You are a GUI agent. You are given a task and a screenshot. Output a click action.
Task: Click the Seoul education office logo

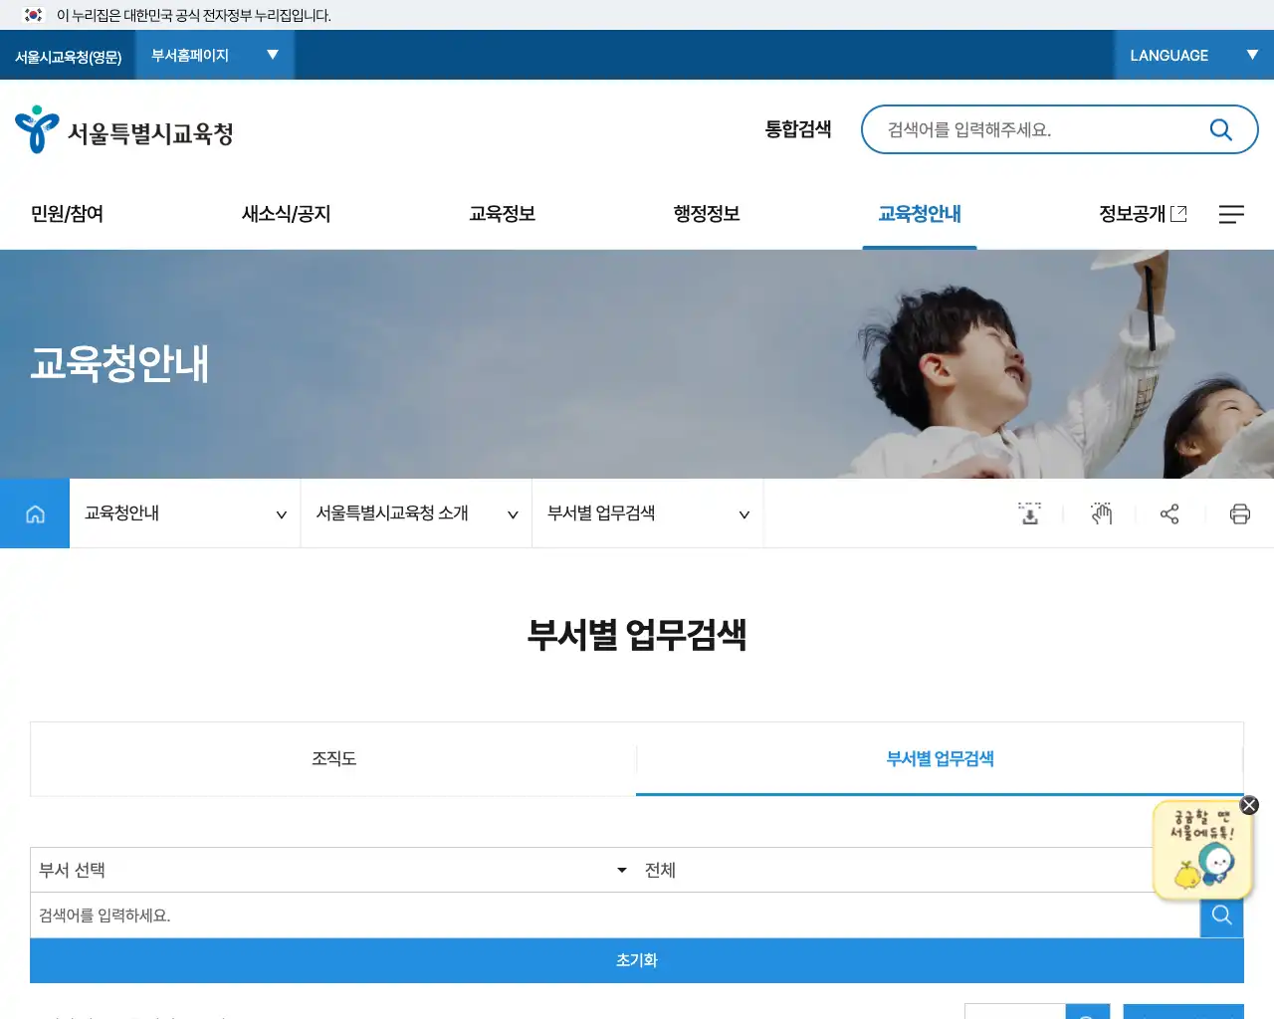(x=124, y=128)
